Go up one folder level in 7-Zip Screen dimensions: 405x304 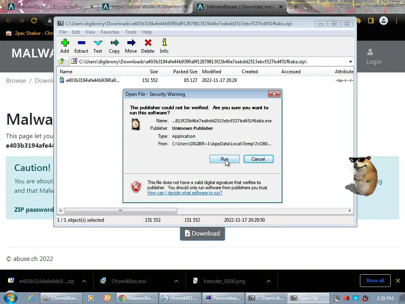62,61
